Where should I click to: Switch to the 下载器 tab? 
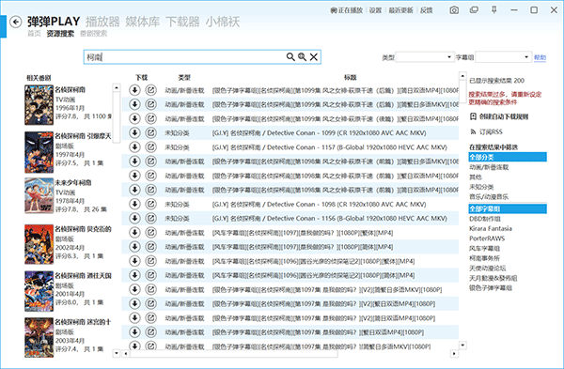point(182,22)
